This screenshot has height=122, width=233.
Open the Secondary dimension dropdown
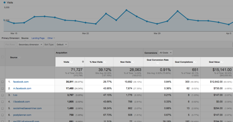point(30,44)
